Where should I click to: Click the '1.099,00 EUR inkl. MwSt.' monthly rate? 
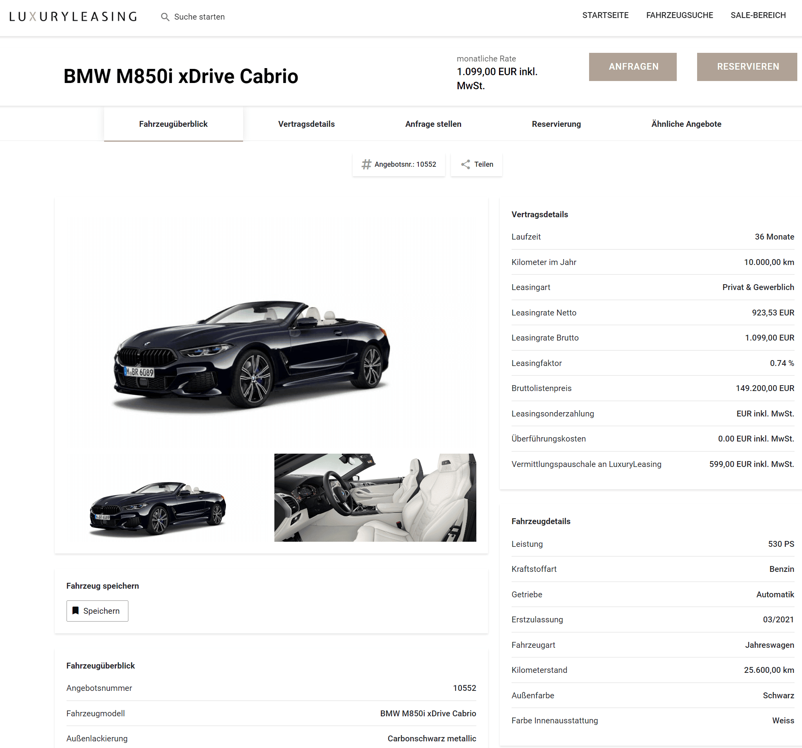pyautogui.click(x=497, y=78)
